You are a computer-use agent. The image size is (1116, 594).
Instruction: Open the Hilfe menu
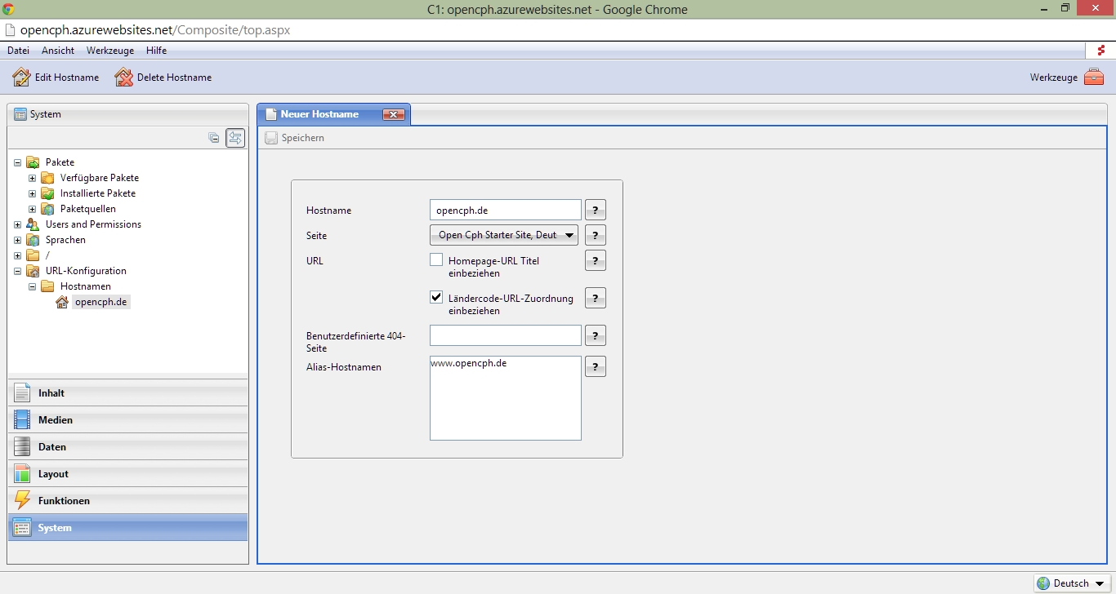tap(156, 51)
